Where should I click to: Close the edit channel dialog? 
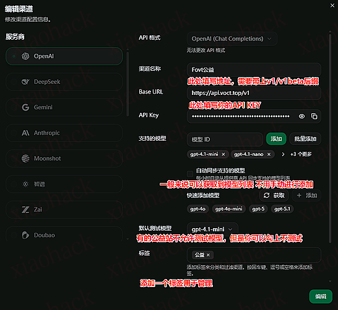click(332, 6)
